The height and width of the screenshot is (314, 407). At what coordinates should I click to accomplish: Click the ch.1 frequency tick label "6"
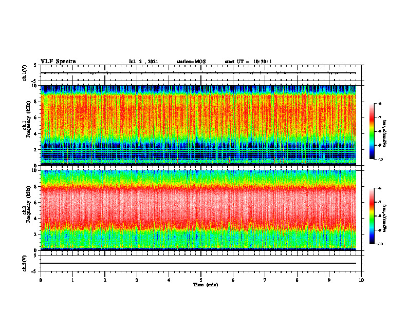[x=35, y=117]
